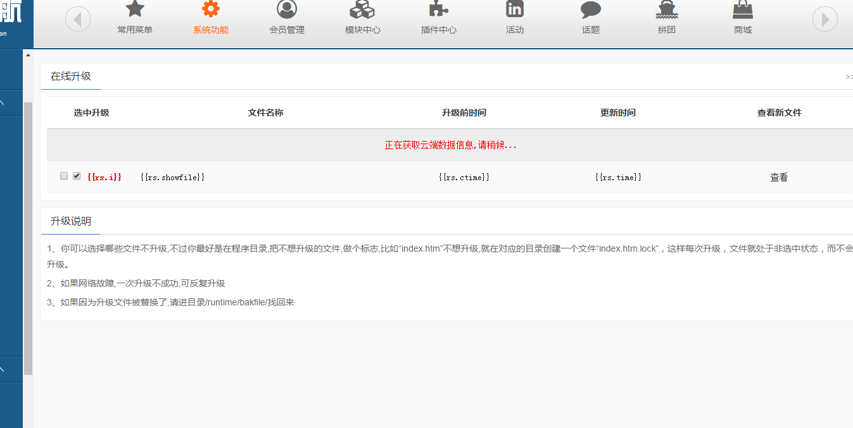This screenshot has width=853, height=428.
Task: Select the 系统功能 gear icon
Action: [211, 9]
